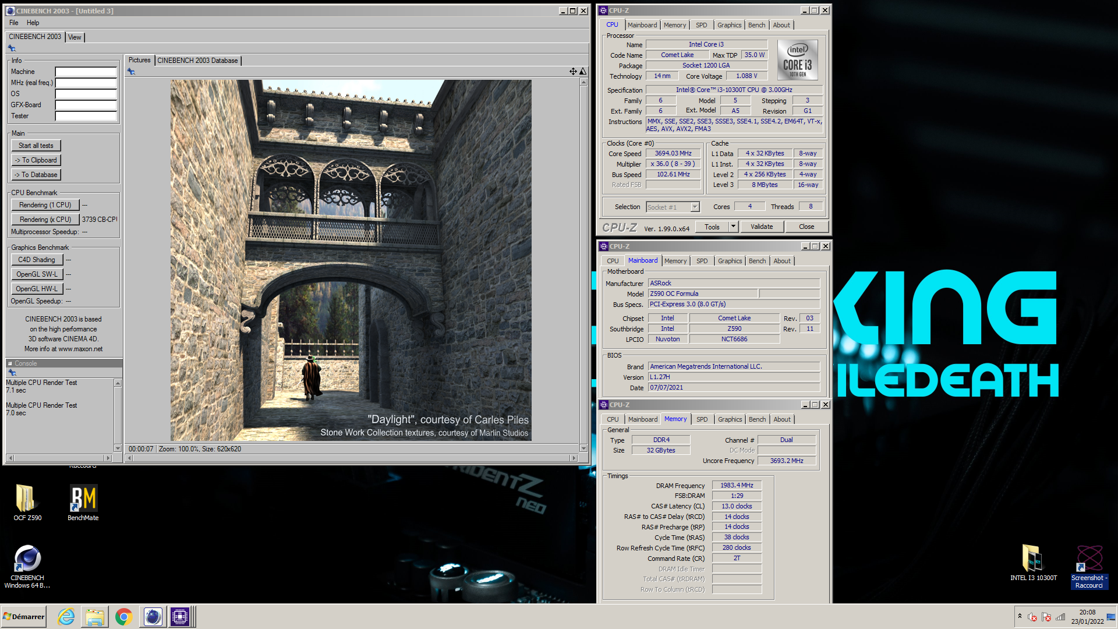Image resolution: width=1118 pixels, height=629 pixels.
Task: Start the OpenGL HW-L test
Action: point(37,289)
